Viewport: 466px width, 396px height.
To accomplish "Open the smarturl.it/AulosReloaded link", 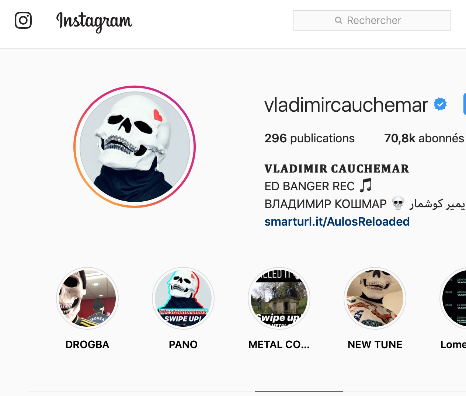I will [337, 222].
